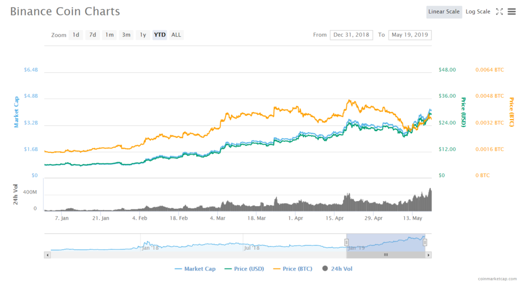Set zoom range to 7d
The image size is (532, 282).
(x=92, y=35)
